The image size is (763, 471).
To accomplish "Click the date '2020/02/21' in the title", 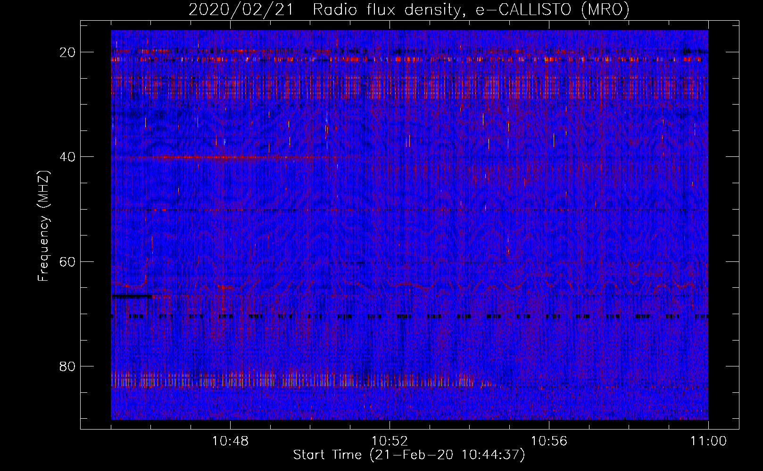I will [x=241, y=9].
